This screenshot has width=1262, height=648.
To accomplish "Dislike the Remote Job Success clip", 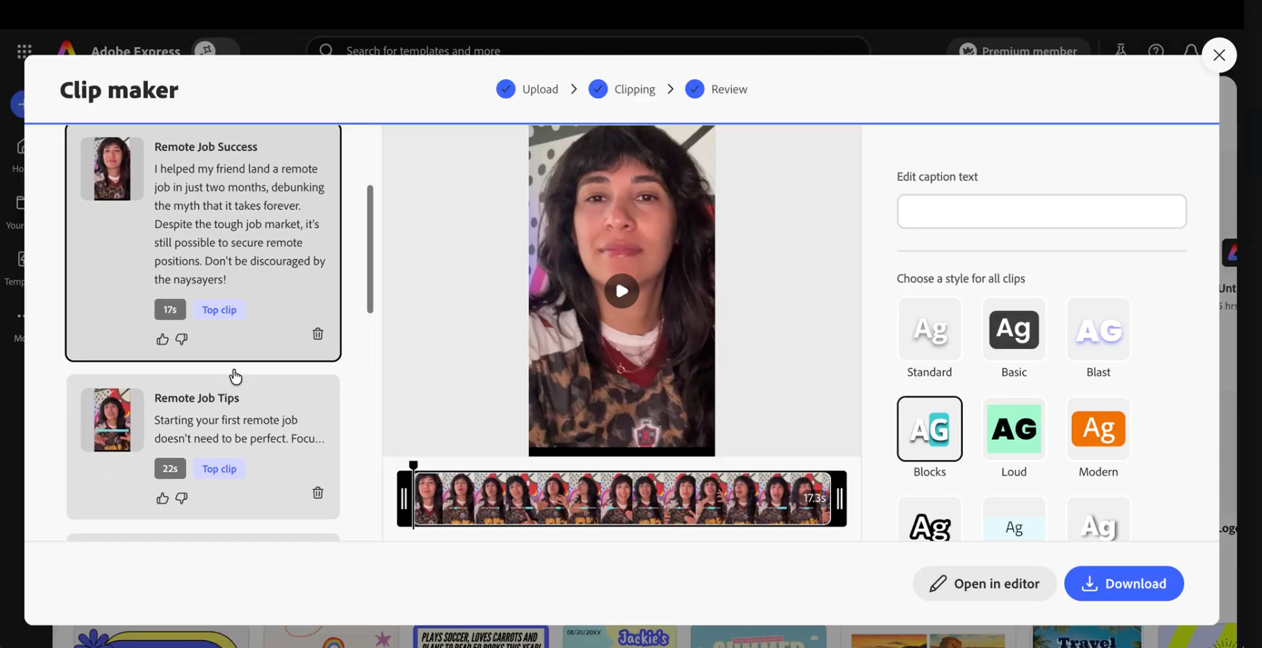I will coord(182,339).
